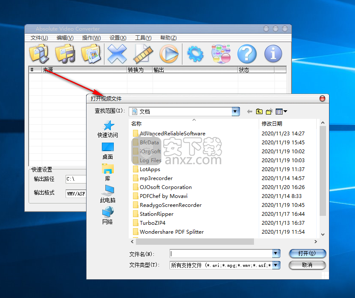
Task: Create a new folder in the dialog
Action: point(269,112)
